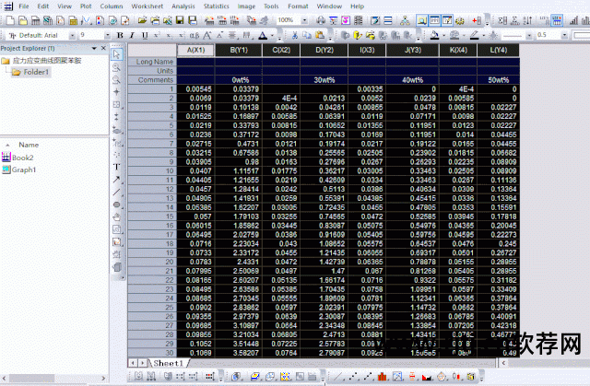The width and height of the screenshot is (590, 386).
Task: Open the line color dropdown arrow
Action: (x=483, y=36)
